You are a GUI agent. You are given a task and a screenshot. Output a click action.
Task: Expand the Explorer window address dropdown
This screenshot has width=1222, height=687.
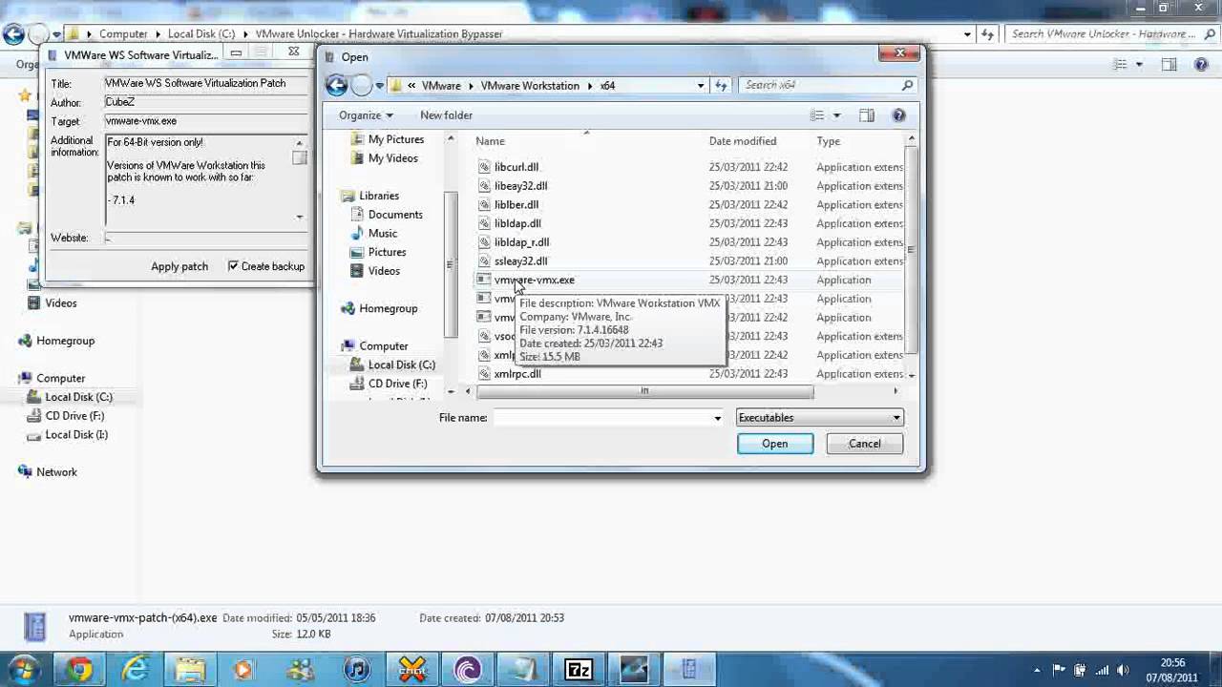point(968,34)
